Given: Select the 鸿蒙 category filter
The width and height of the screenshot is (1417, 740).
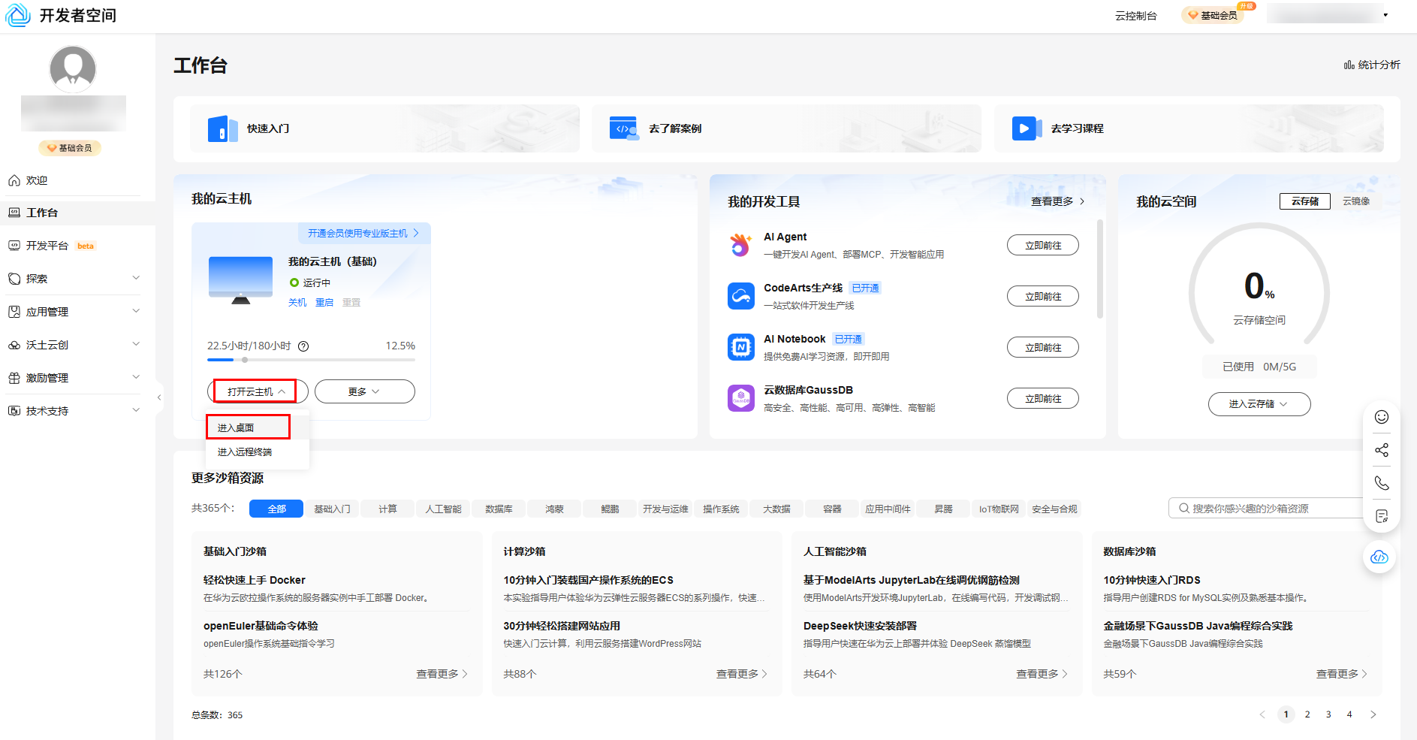Looking at the screenshot, I should 554,509.
